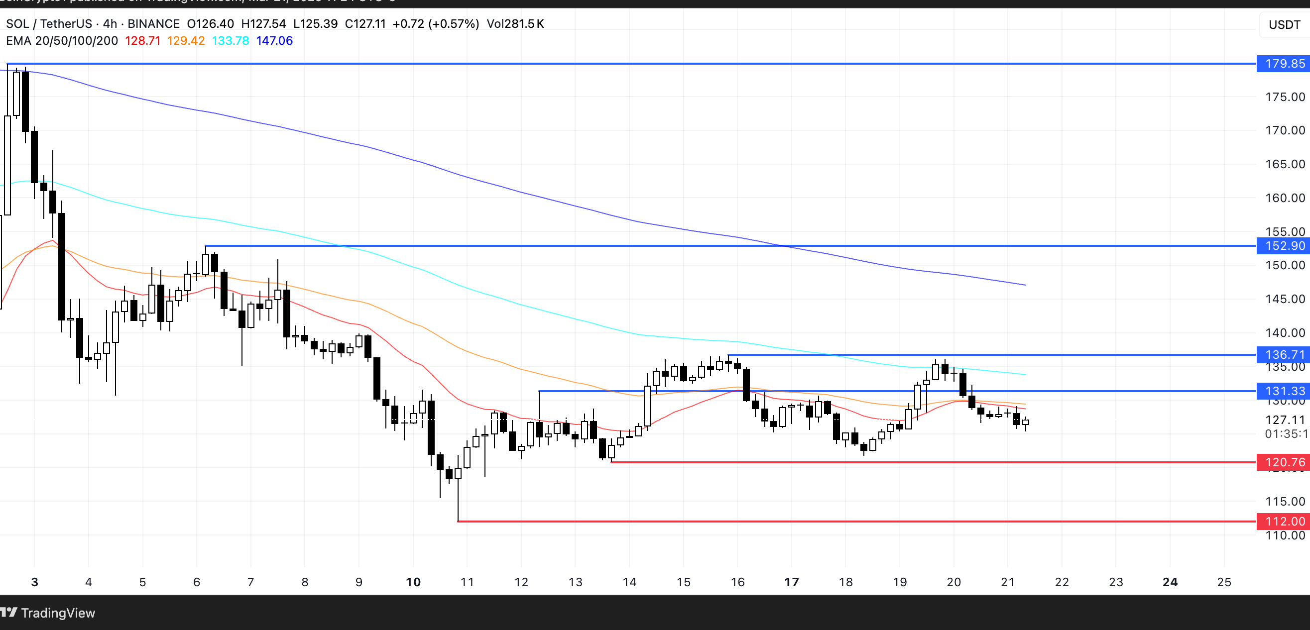Click the 01:35:1 countdown timer on axis
1310x630 pixels.
[1287, 434]
